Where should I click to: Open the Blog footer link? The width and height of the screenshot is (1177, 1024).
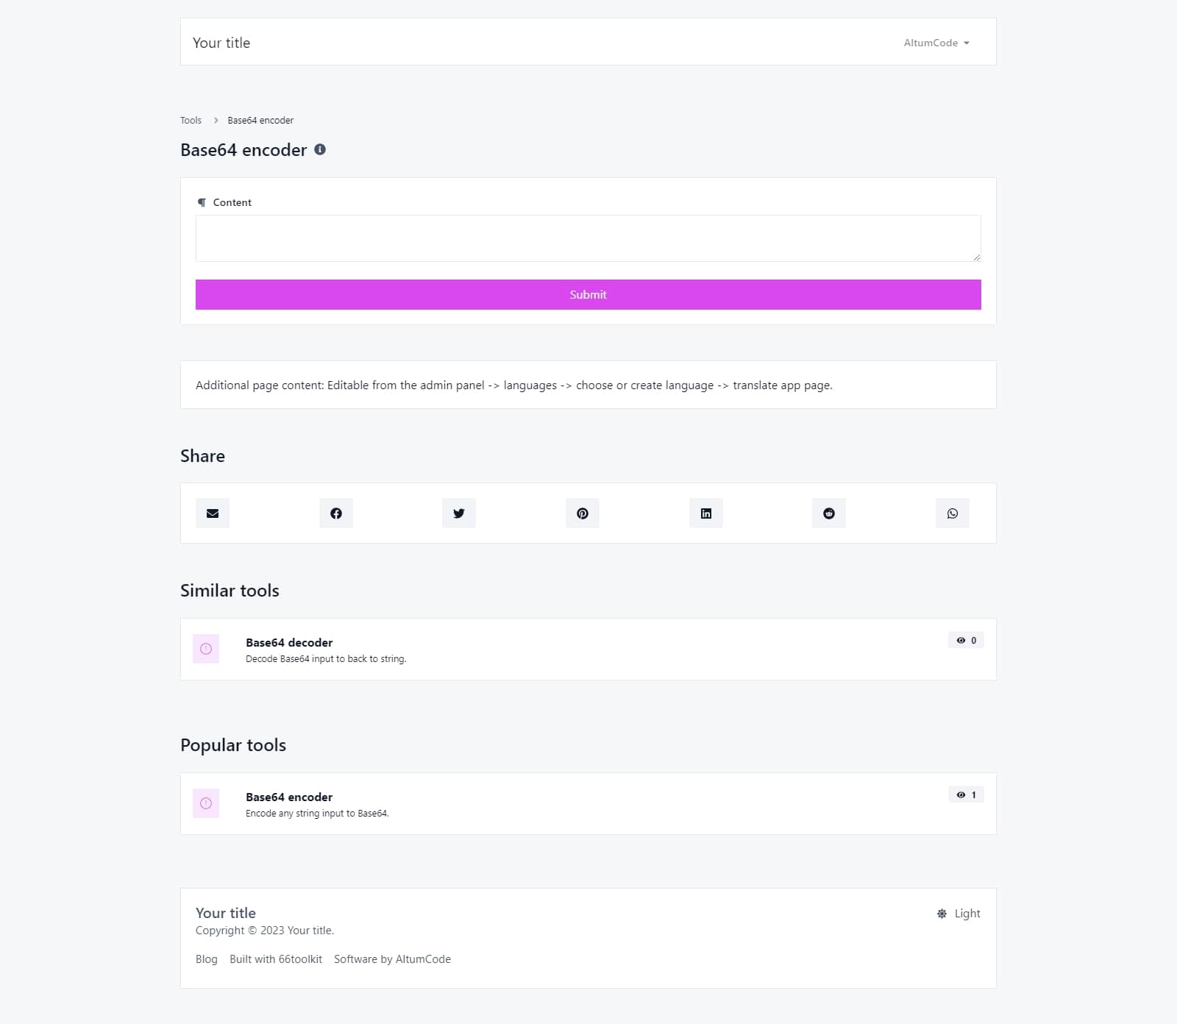207,959
